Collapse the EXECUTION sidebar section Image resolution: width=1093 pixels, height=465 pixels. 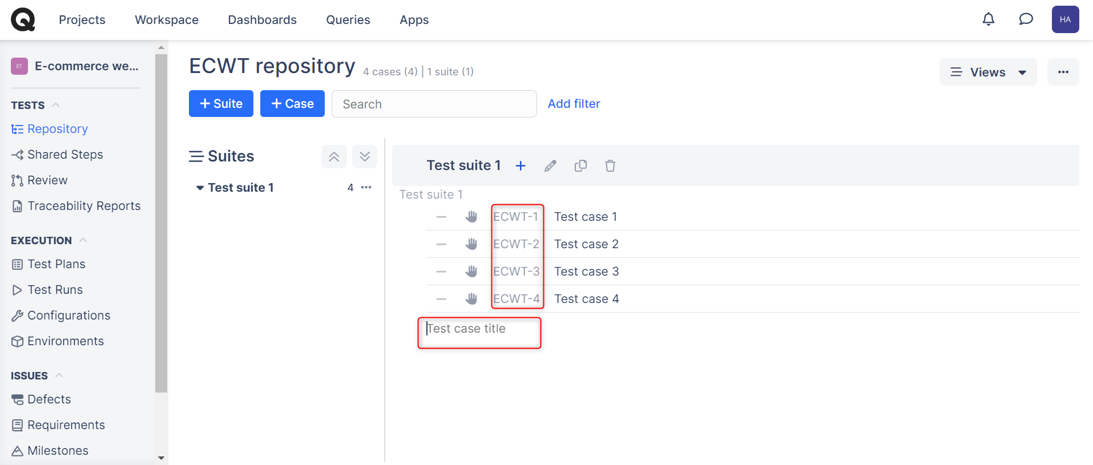[x=83, y=240]
